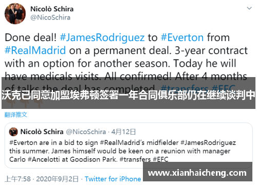Open the quoted tweet body text
This screenshot has height=186, width=257.
(122, 151)
